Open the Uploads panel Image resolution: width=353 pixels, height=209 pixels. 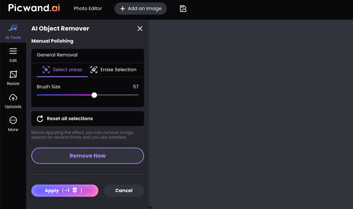[x=13, y=101]
